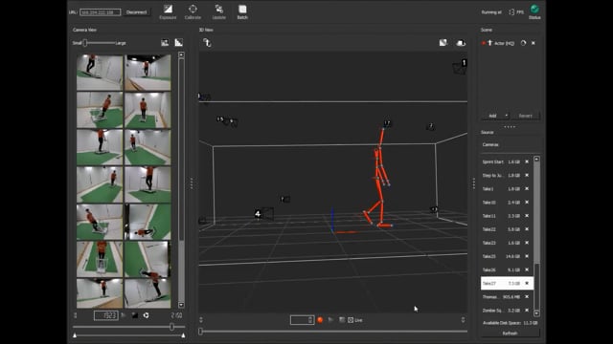Select the bottom-left camera thumbnail
The image size is (613, 344).
[x=100, y=293]
